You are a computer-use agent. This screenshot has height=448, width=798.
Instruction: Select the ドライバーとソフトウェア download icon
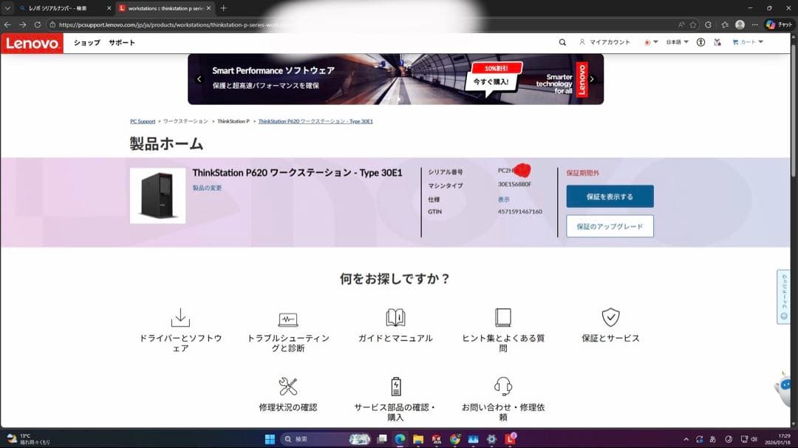(180, 316)
